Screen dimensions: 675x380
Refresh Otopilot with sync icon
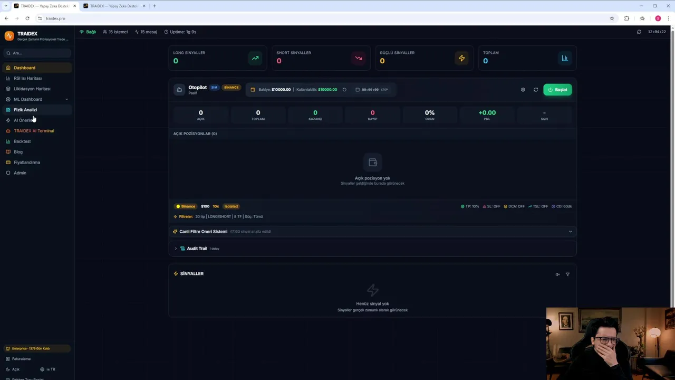[x=536, y=90]
